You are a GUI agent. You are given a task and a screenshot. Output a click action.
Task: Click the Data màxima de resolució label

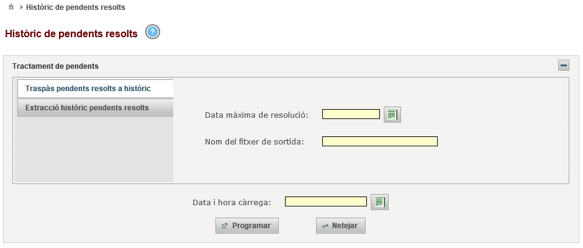coord(257,115)
